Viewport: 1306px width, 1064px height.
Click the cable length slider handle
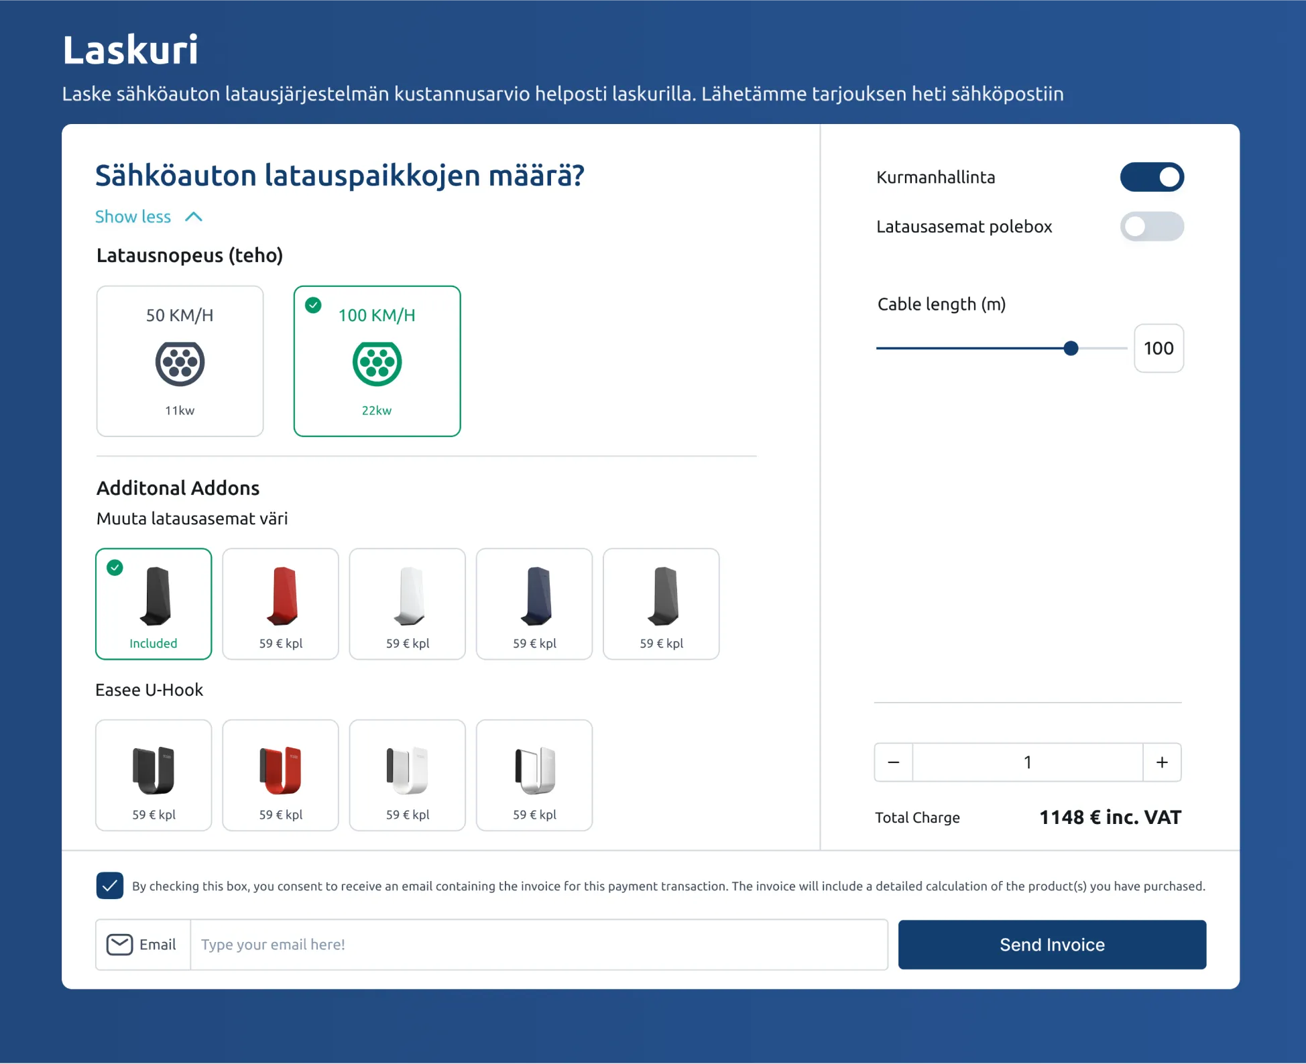tap(1071, 348)
